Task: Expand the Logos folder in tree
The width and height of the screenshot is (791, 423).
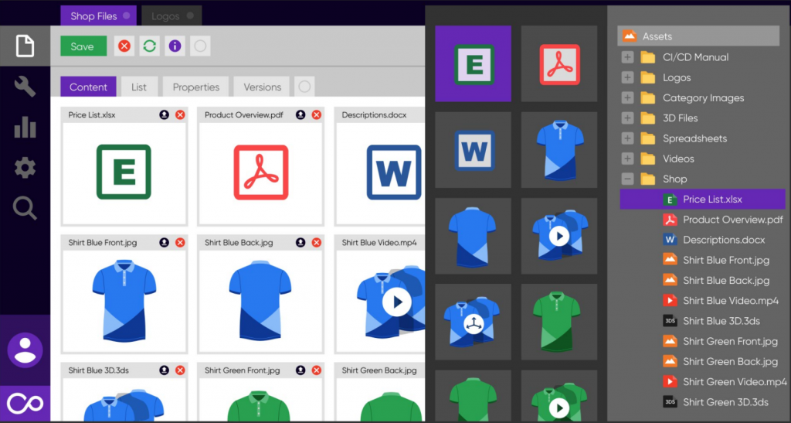Action: point(627,77)
